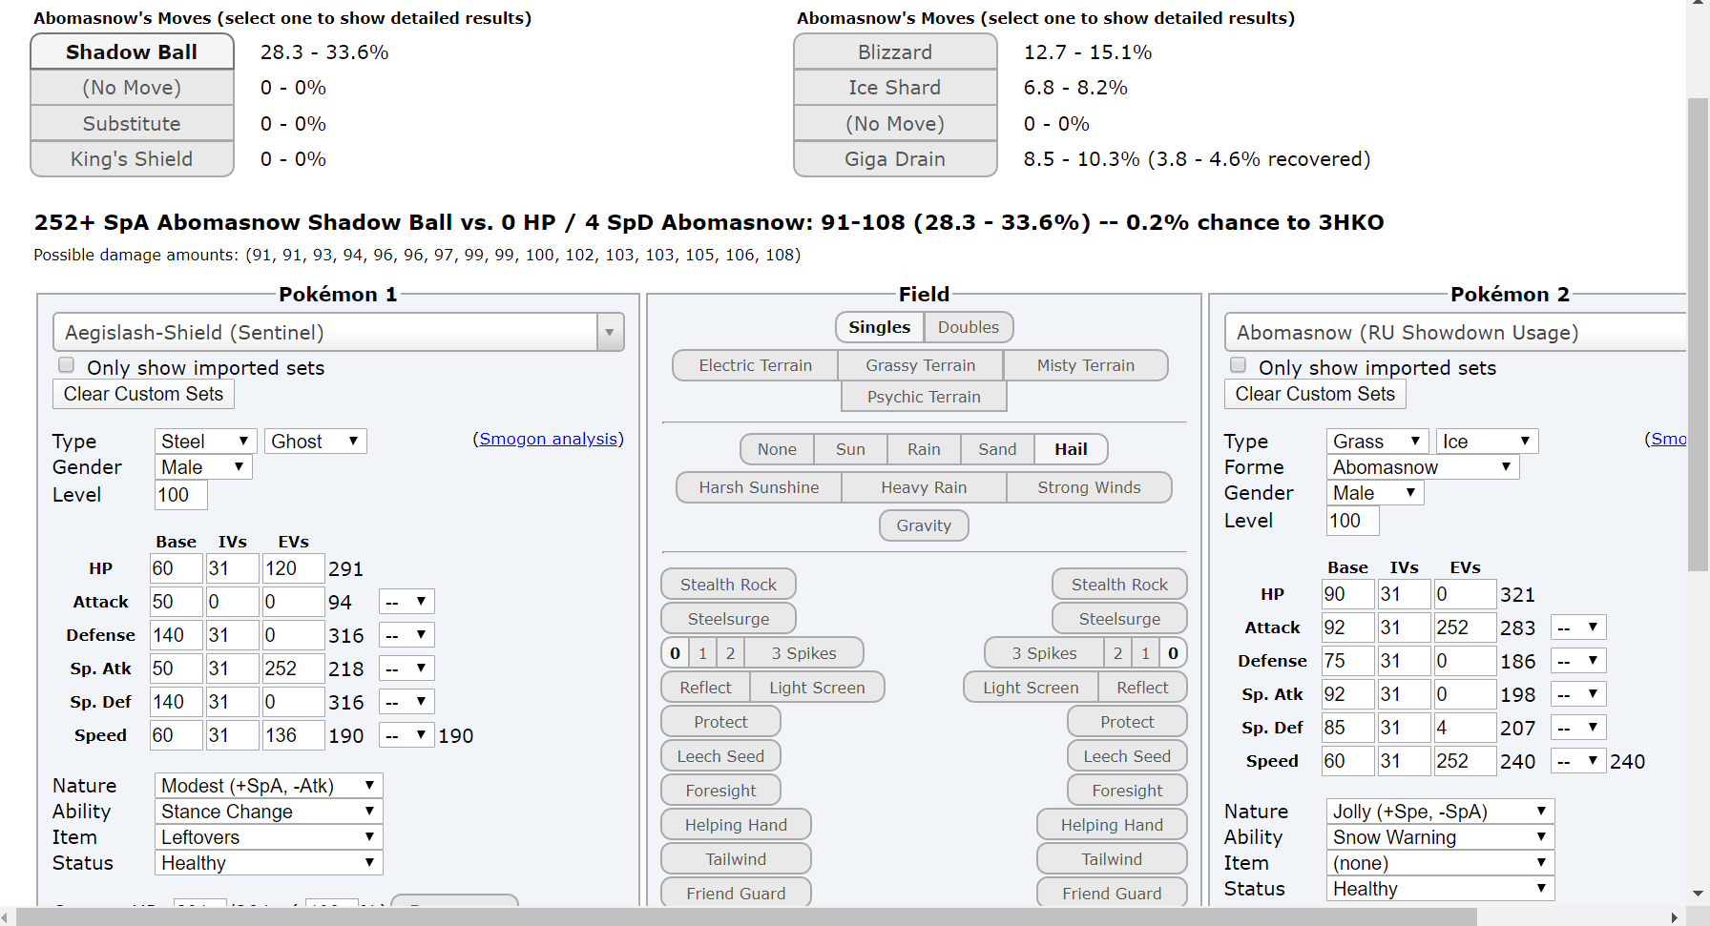Open Pokémon 1 Gender dropdown
Screen dimensions: 1710x926
coord(203,466)
